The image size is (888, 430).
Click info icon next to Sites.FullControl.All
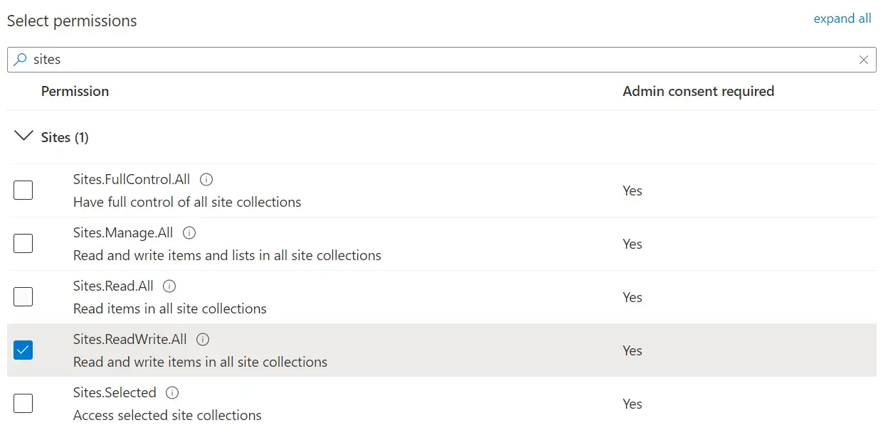206,179
